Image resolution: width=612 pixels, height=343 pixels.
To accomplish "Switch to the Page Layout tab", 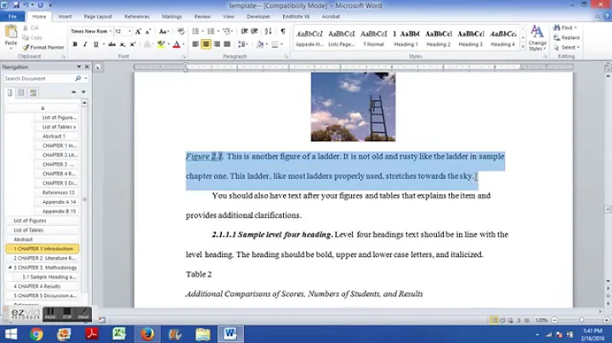I will tap(98, 17).
